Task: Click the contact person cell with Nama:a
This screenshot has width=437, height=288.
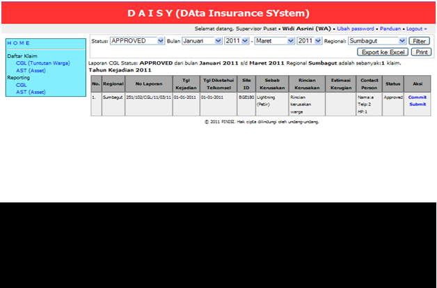Action: point(370,104)
